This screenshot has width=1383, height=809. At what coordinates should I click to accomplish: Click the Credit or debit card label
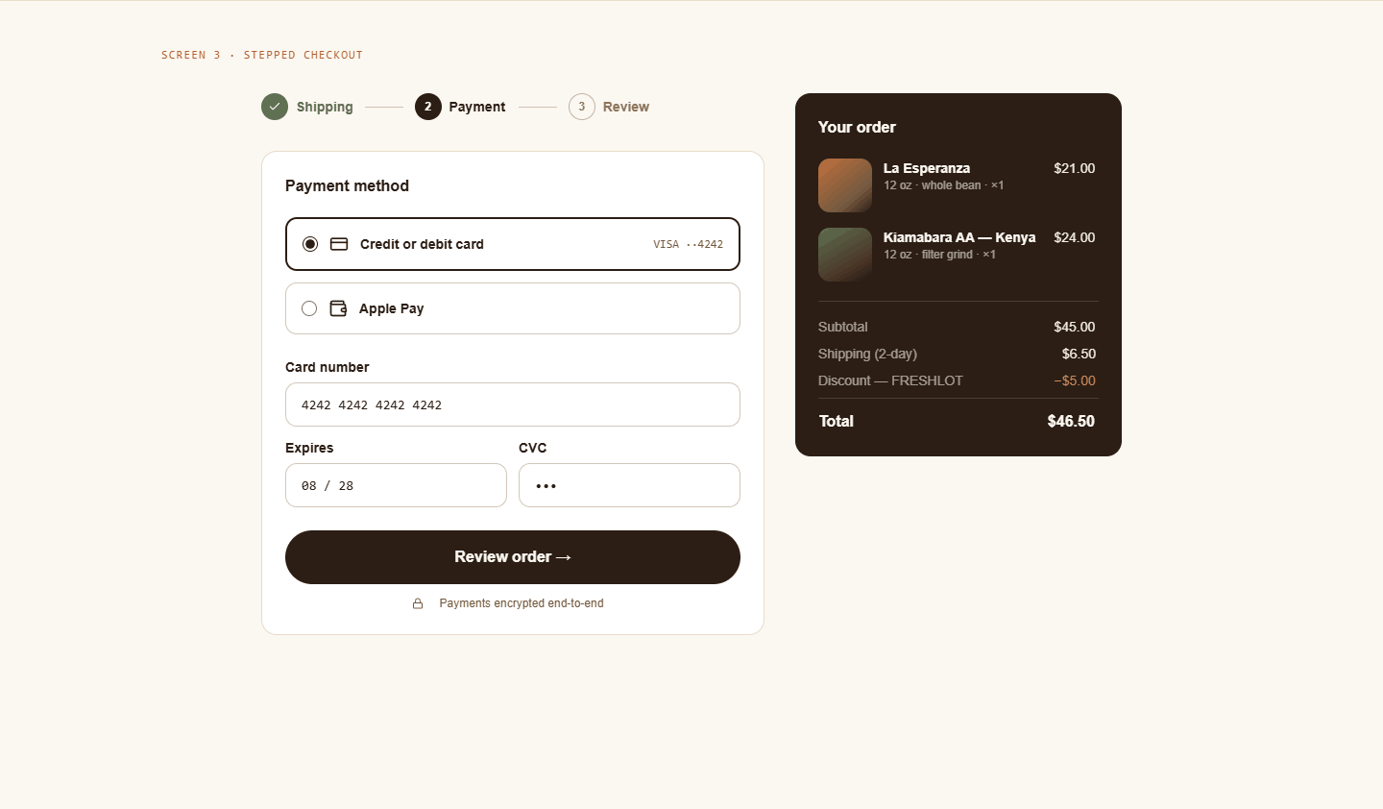coord(422,244)
